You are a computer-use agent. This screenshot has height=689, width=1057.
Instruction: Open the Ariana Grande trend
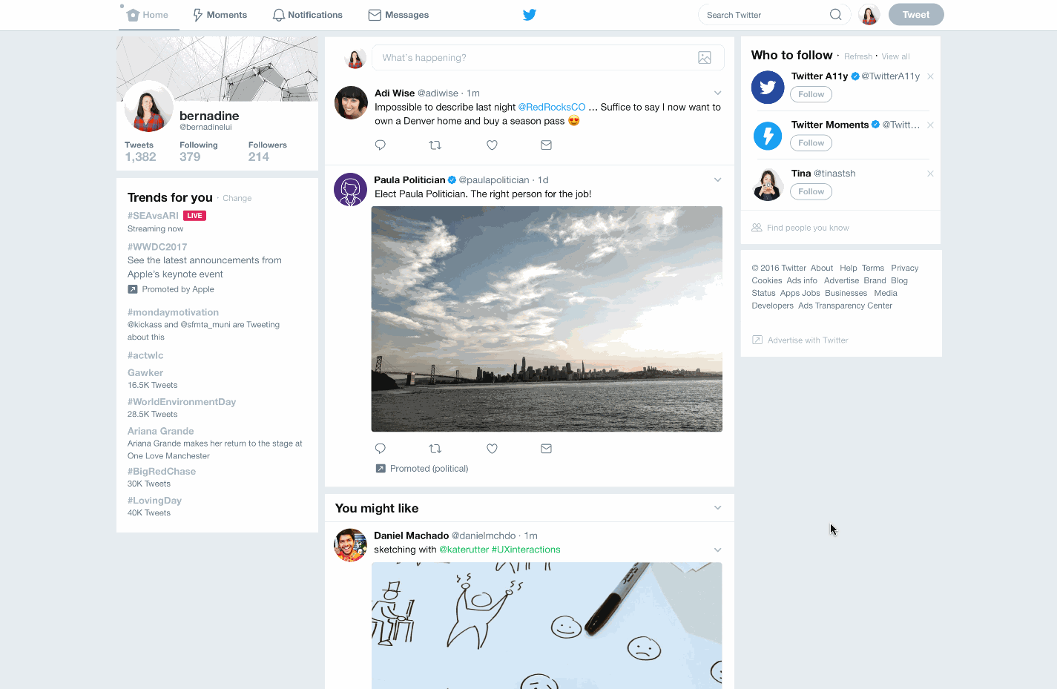160,431
